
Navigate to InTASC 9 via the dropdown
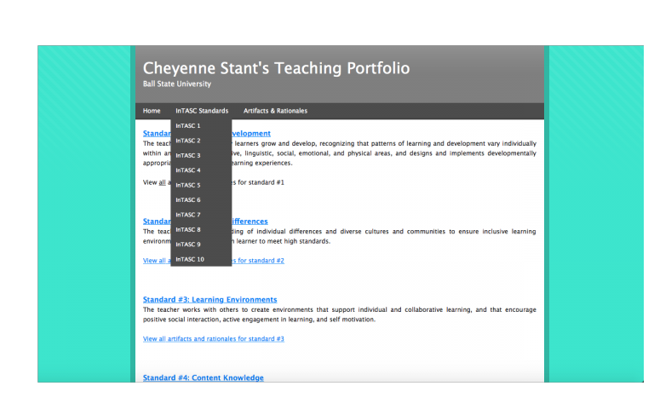coord(188,245)
